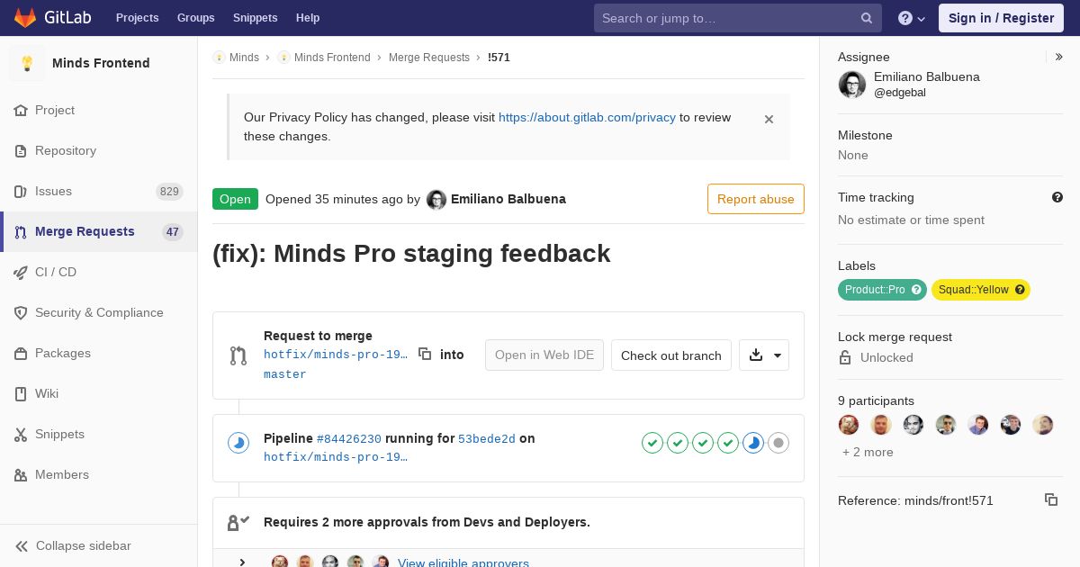The height and width of the screenshot is (567, 1080).
Task: Open Merge Requests in the sidebar
Action: click(98, 231)
